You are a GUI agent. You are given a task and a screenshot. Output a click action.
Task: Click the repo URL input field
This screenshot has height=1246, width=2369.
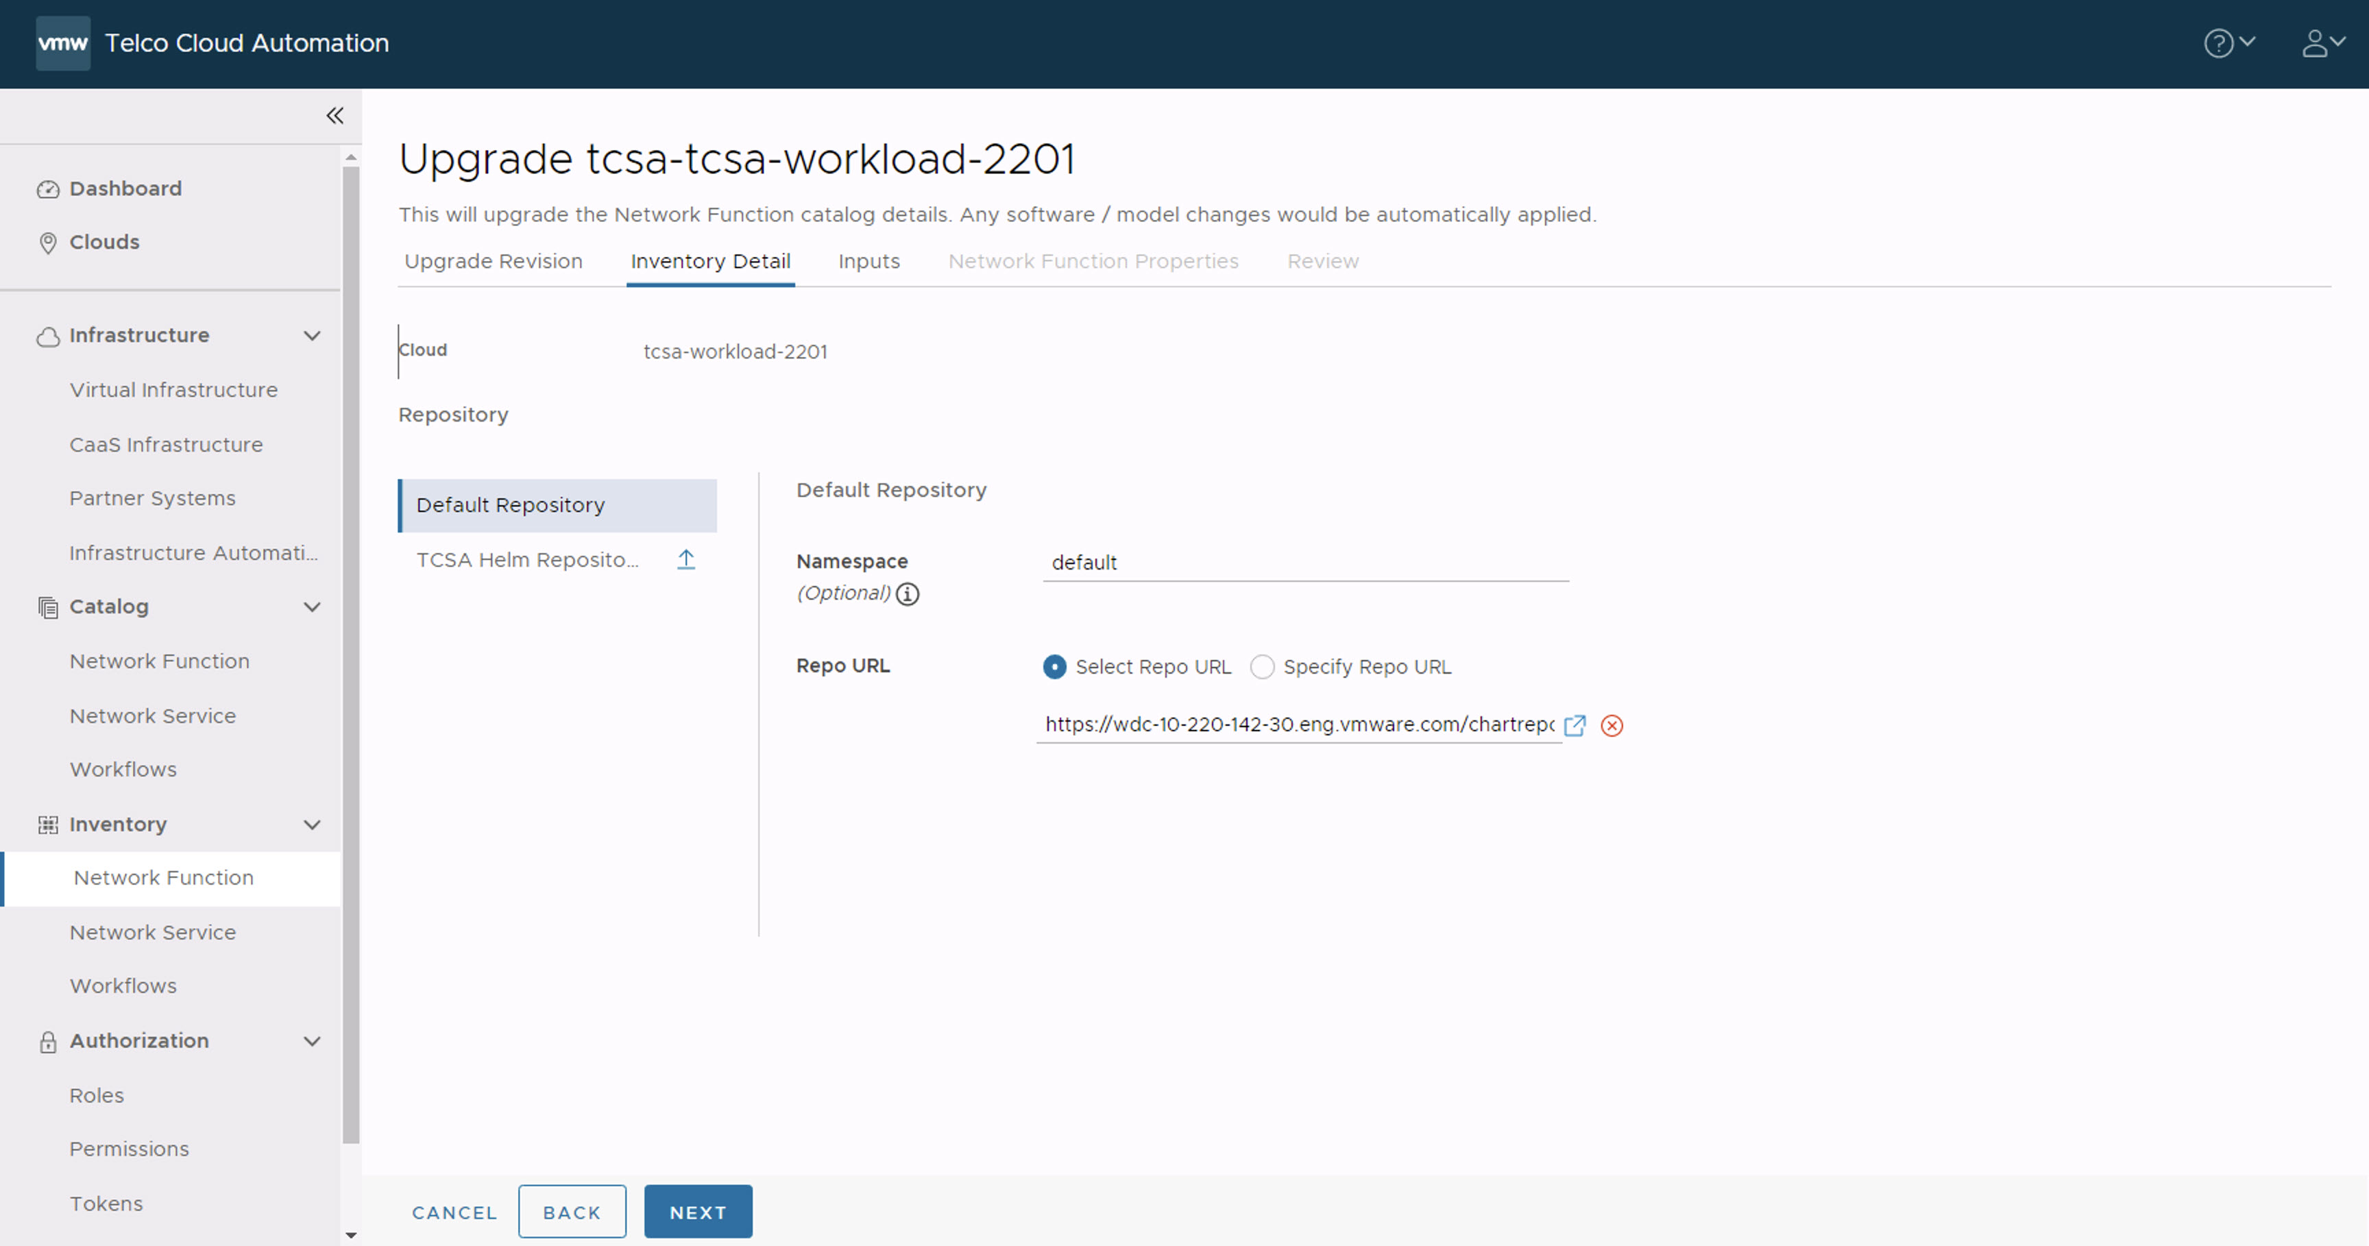click(x=1298, y=724)
